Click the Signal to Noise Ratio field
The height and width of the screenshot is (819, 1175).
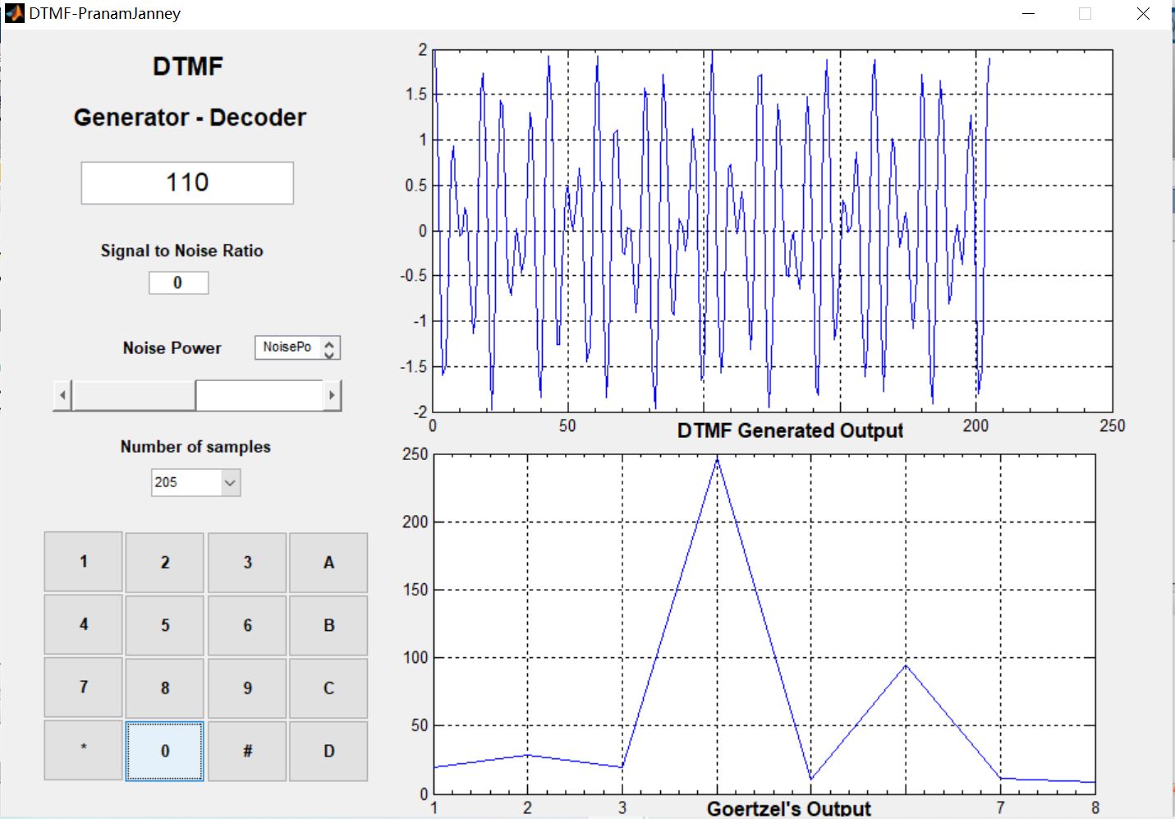click(x=178, y=283)
